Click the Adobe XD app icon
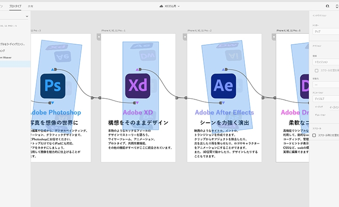 (138, 86)
